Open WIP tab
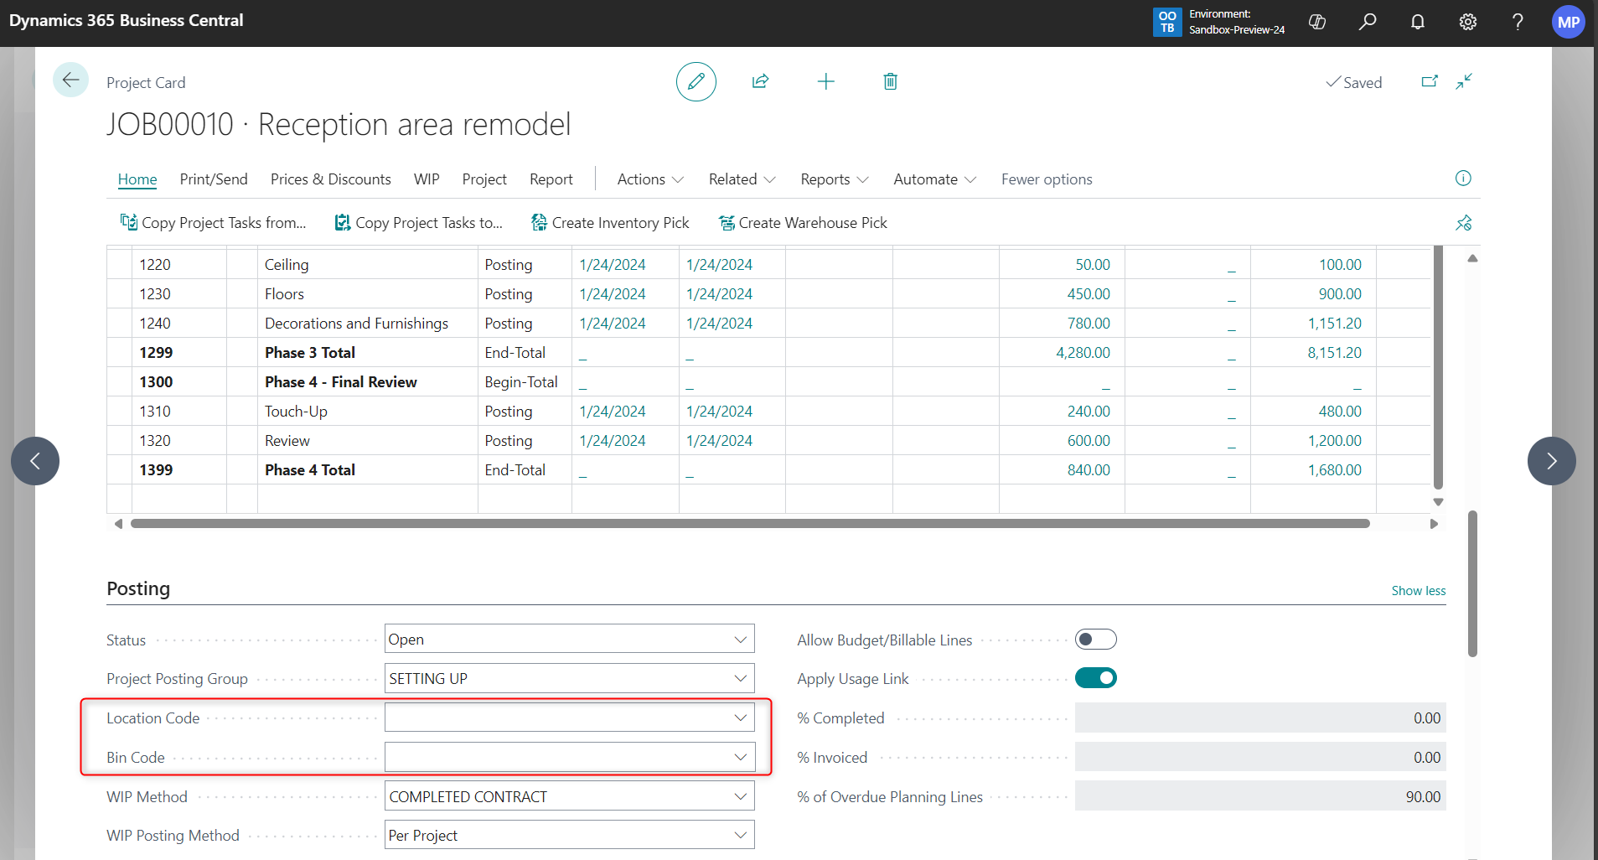Viewport: 1598px width, 860px height. (427, 179)
